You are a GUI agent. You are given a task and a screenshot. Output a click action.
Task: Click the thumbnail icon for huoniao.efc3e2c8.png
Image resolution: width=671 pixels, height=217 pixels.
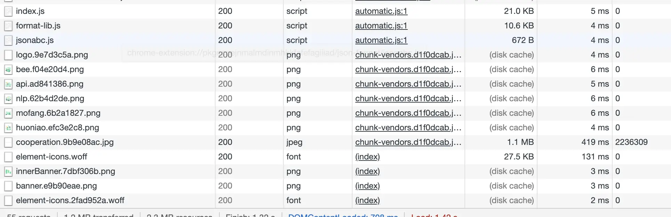pos(8,128)
